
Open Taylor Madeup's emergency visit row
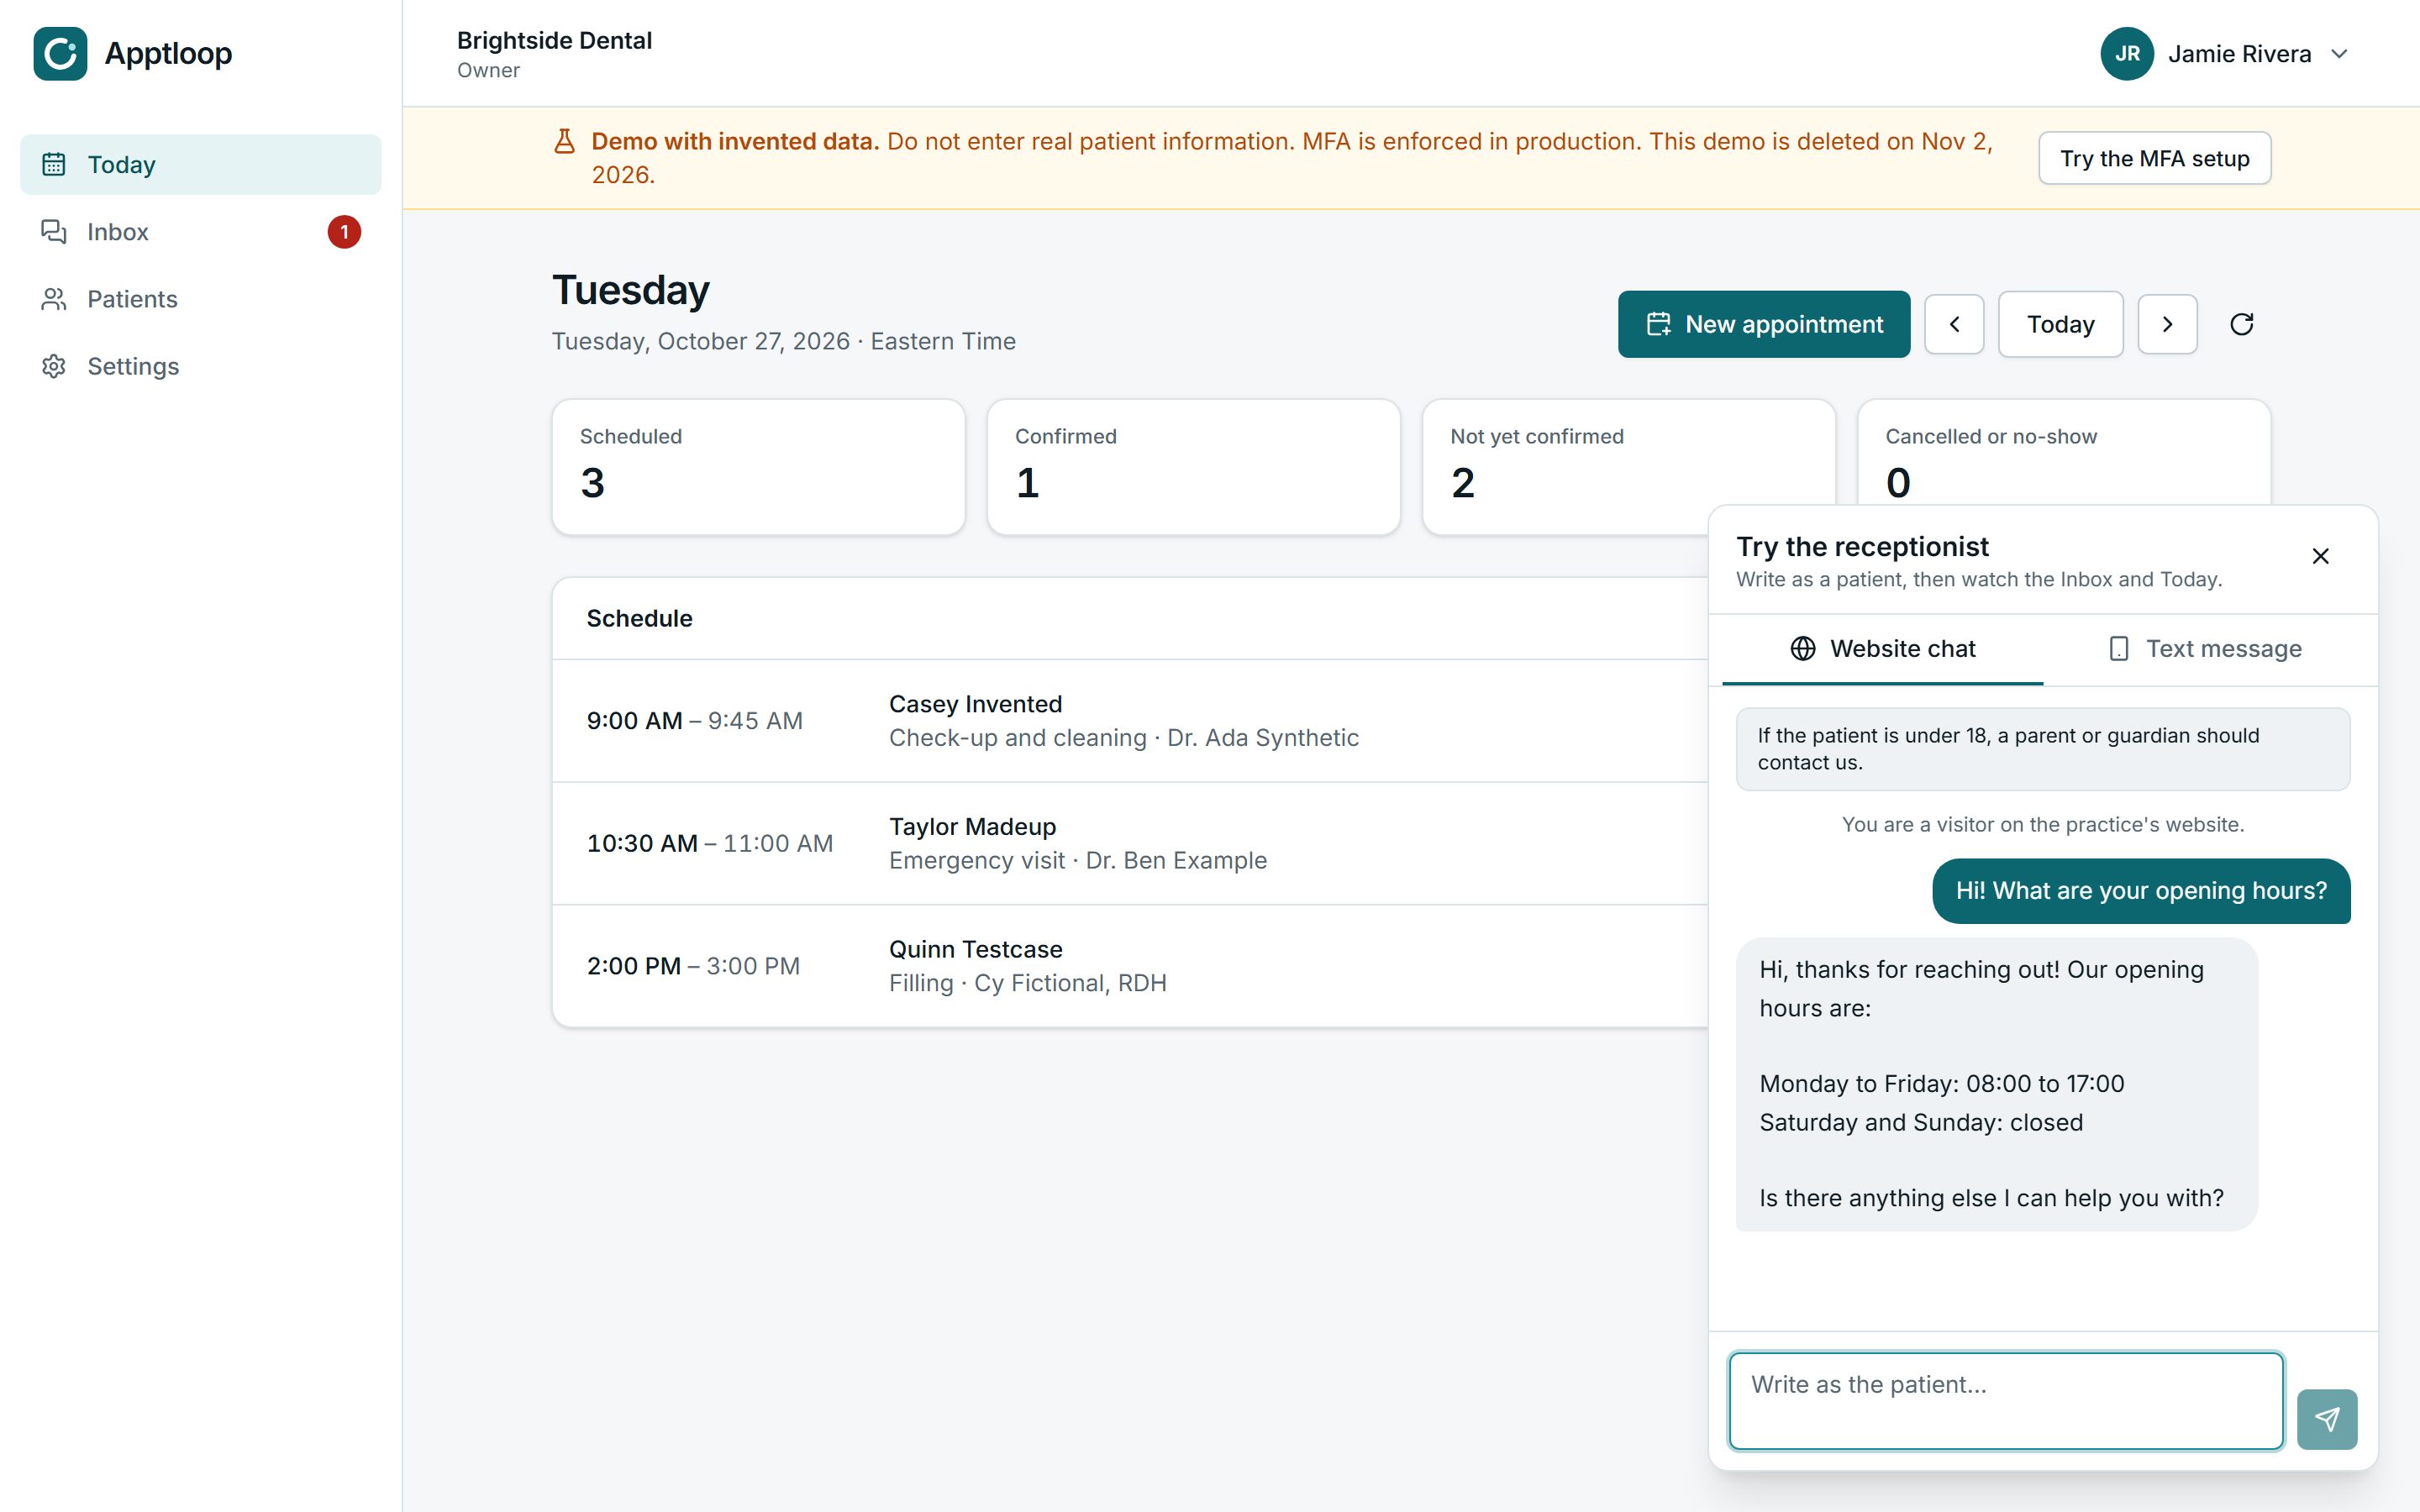pyautogui.click(x=1130, y=844)
